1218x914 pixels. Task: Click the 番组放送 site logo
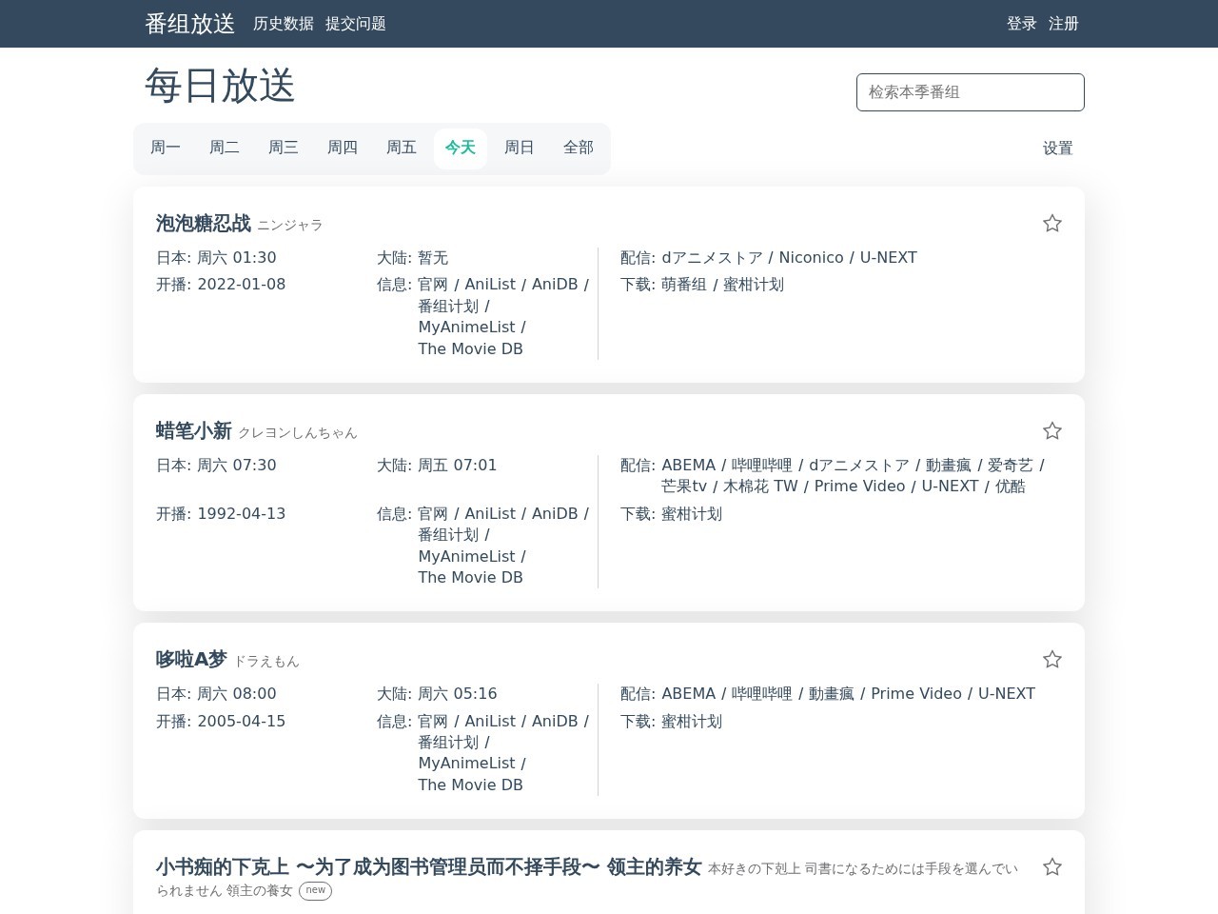click(188, 24)
